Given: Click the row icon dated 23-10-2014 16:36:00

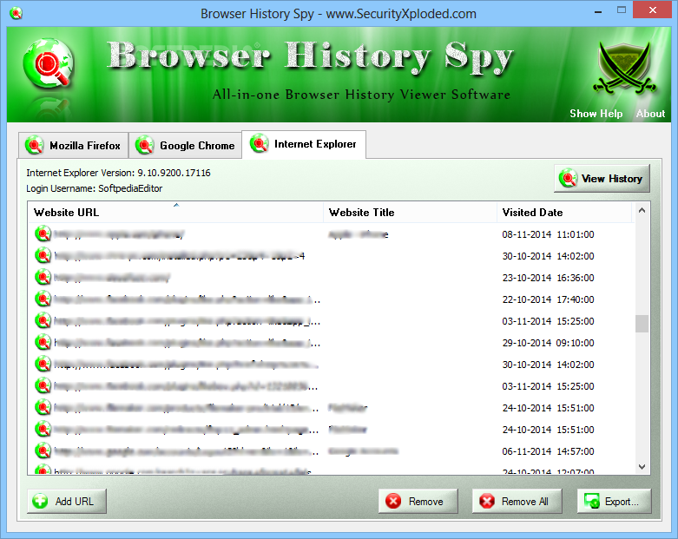Looking at the screenshot, I should 43,277.
